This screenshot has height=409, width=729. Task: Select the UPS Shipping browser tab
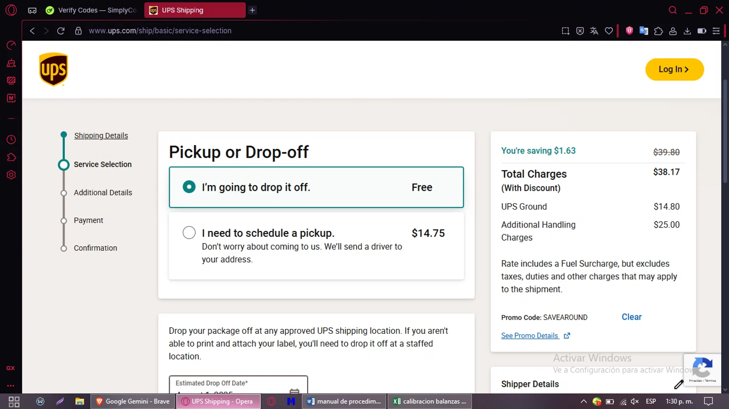[x=194, y=10]
